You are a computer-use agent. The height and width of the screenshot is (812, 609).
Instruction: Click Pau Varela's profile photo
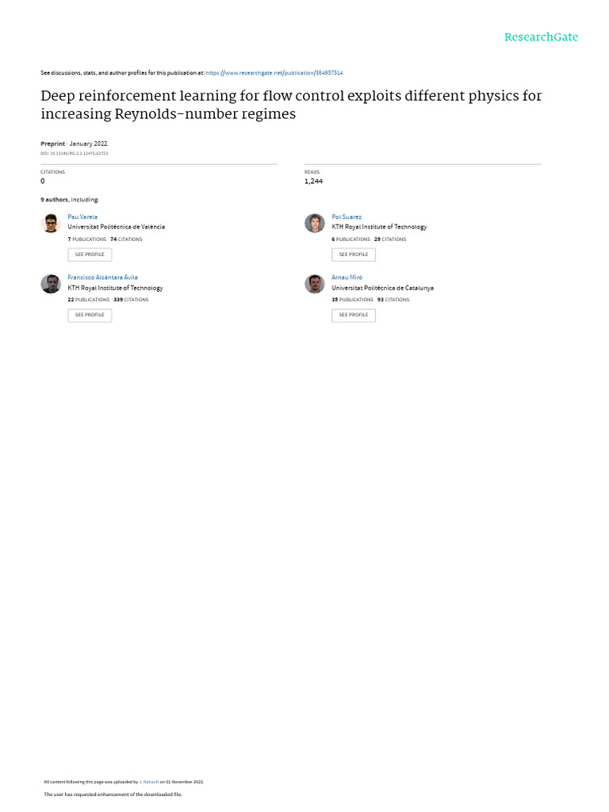51,224
